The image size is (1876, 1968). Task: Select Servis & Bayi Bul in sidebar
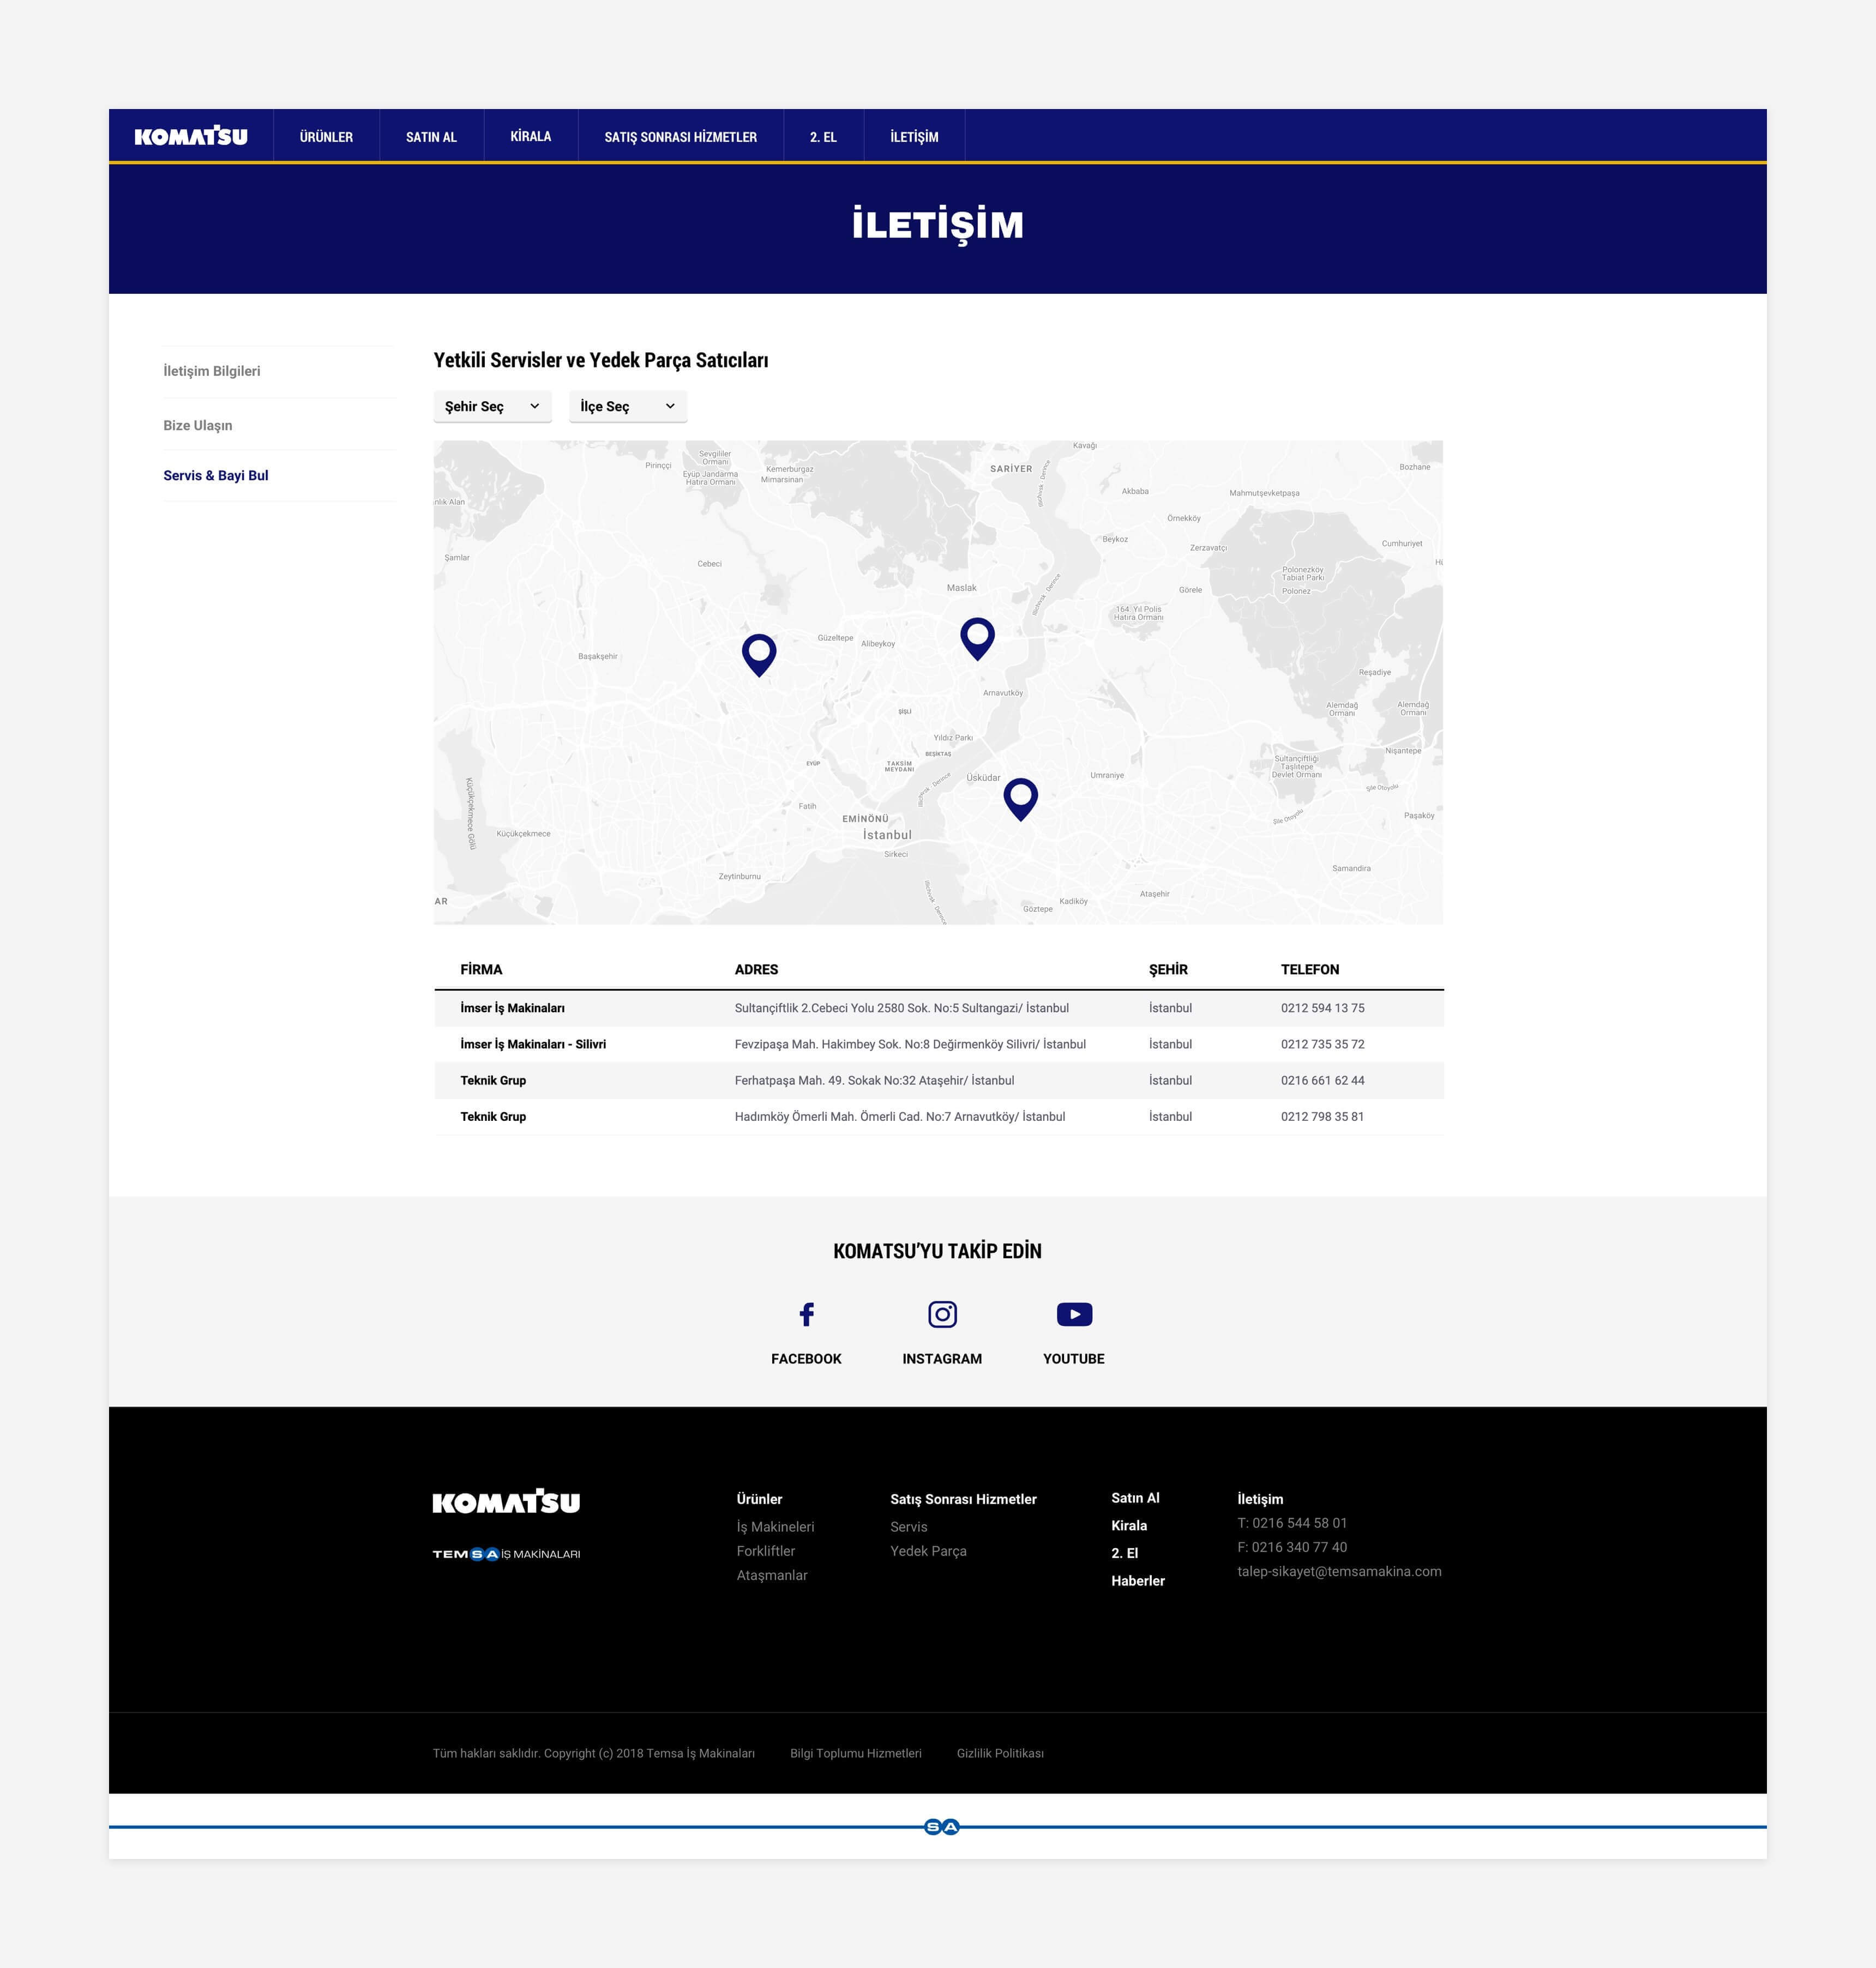click(216, 475)
